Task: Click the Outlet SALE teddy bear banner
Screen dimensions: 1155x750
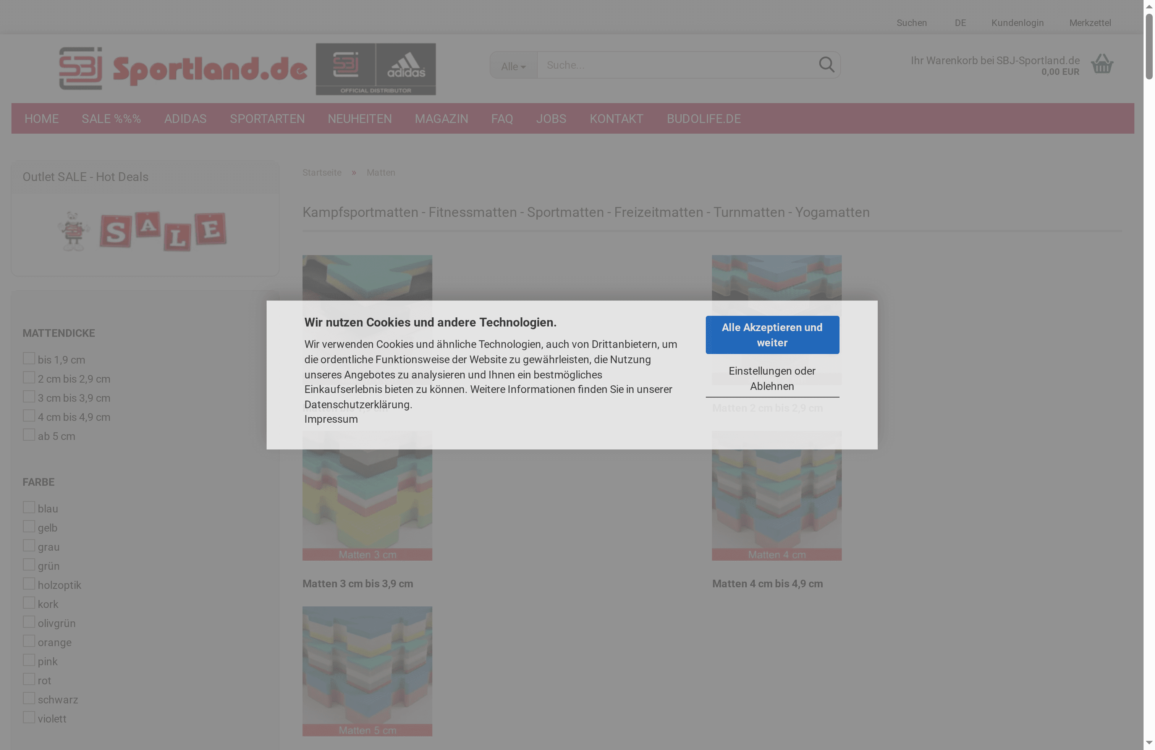Action: click(x=145, y=231)
